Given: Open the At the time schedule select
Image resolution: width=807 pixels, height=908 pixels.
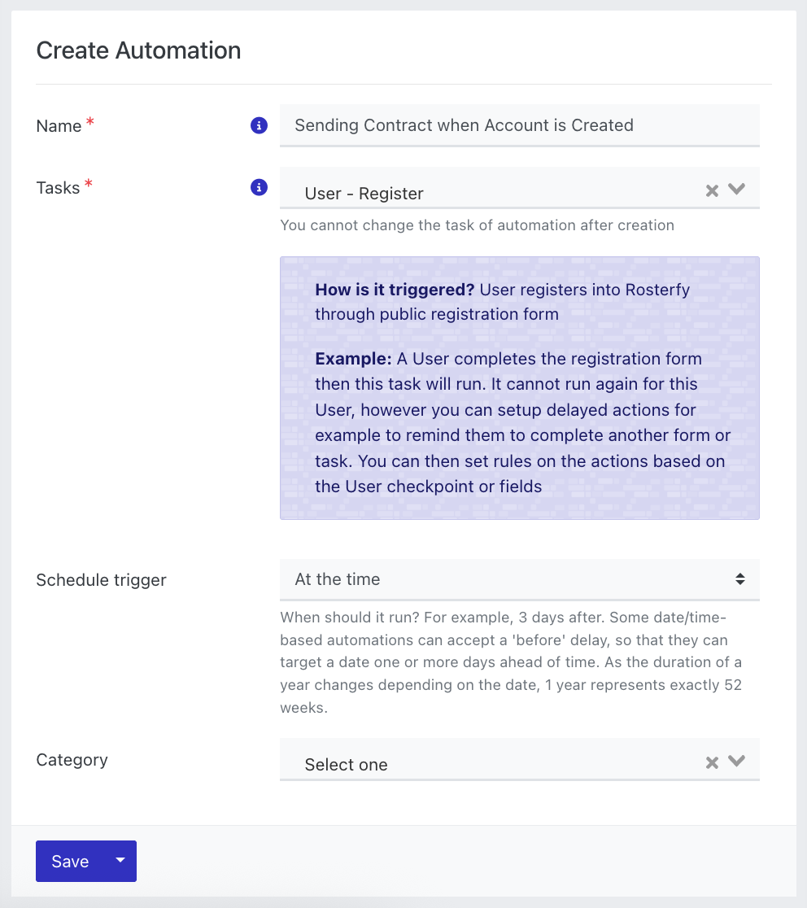Looking at the screenshot, I should click(x=519, y=579).
